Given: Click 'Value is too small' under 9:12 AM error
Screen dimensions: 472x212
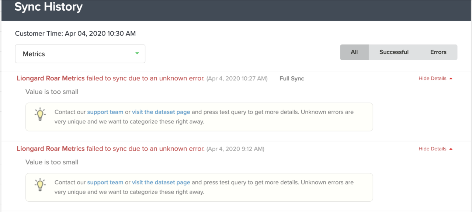Looking at the screenshot, I should 52,162.
